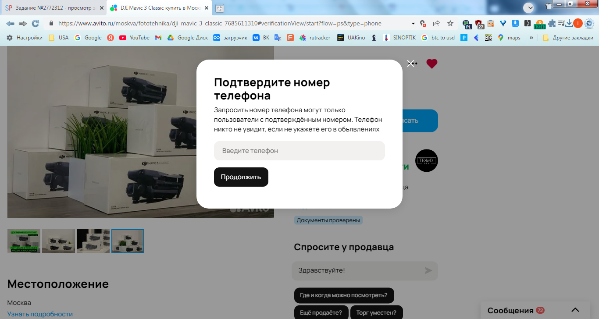The width and height of the screenshot is (599, 319).
Task: Open the 'Google Диск' bookmark
Action: (188, 38)
